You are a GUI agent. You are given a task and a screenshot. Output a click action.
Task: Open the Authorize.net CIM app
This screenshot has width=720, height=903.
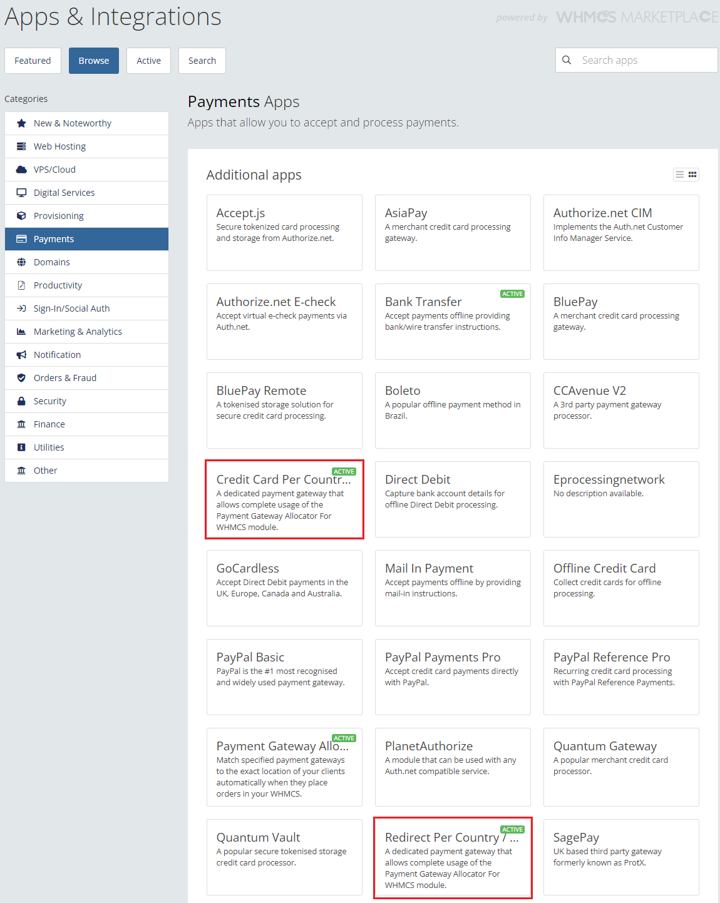621,233
